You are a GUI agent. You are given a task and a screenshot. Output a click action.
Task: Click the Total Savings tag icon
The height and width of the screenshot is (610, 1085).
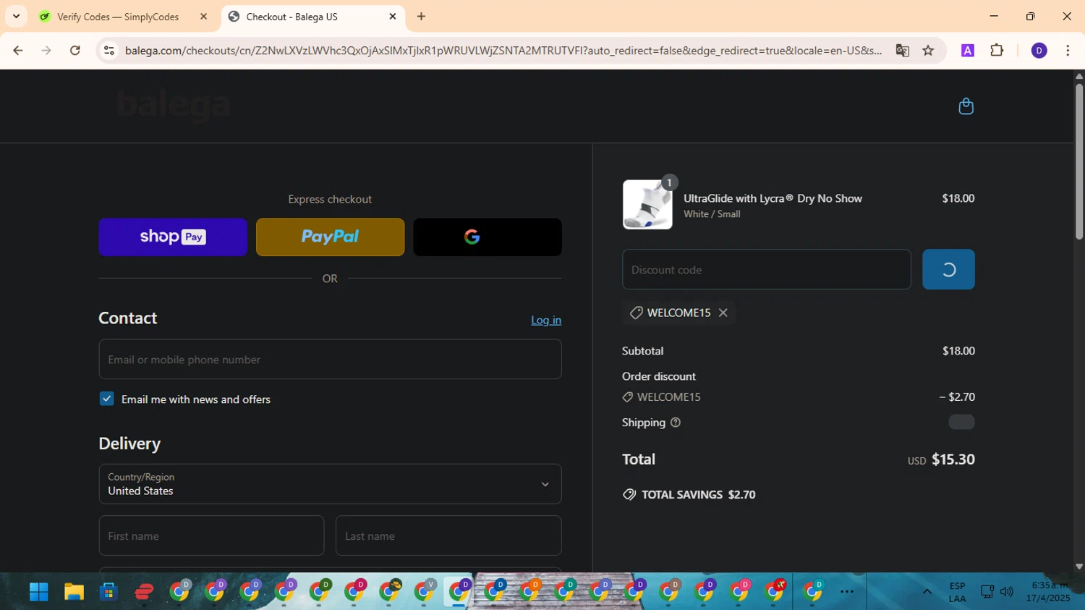coord(629,494)
